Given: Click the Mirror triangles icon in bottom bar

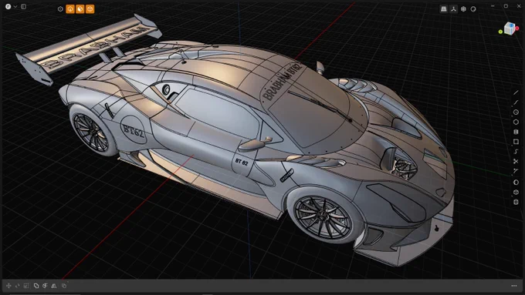Looking at the screenshot, I should [54, 286].
